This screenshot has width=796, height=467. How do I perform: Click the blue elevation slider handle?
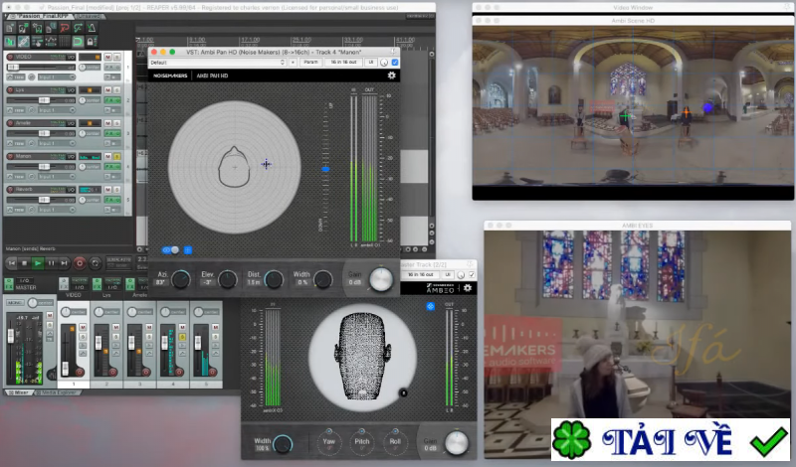pos(324,170)
